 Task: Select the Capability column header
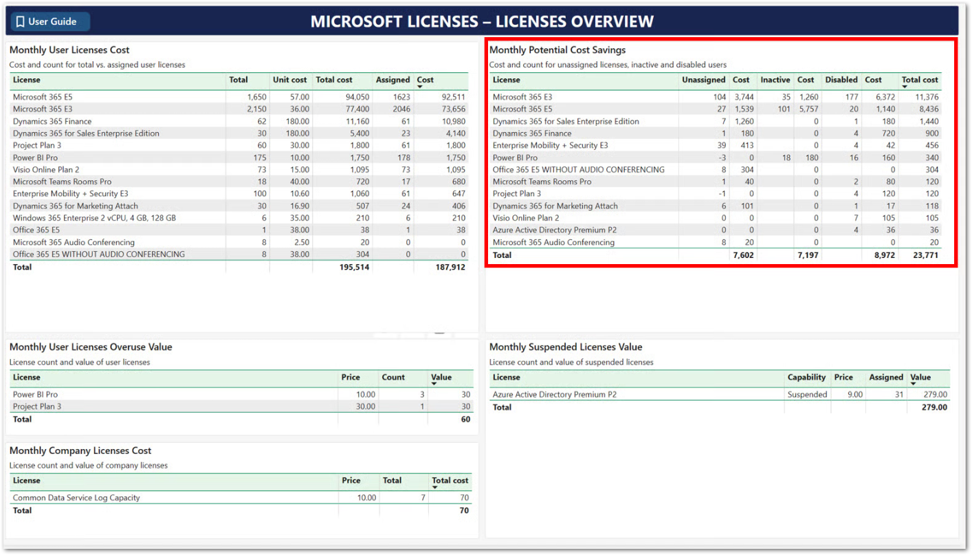806,377
